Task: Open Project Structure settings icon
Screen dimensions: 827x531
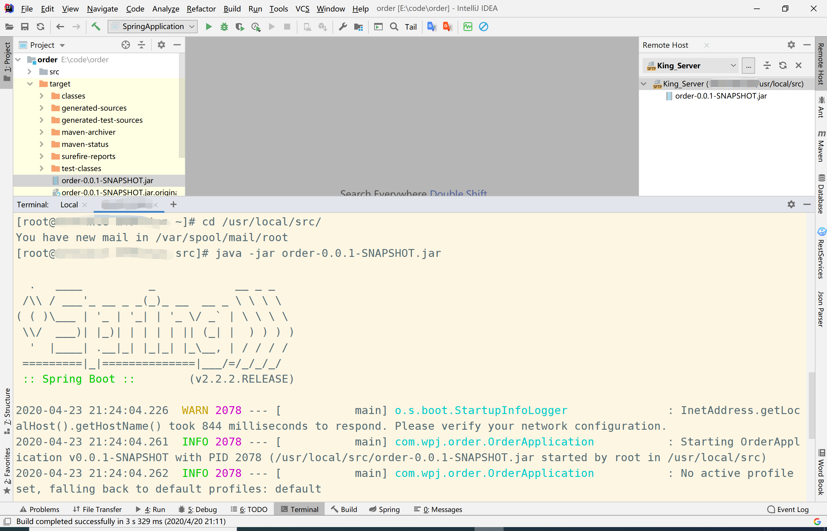Action: click(x=358, y=27)
